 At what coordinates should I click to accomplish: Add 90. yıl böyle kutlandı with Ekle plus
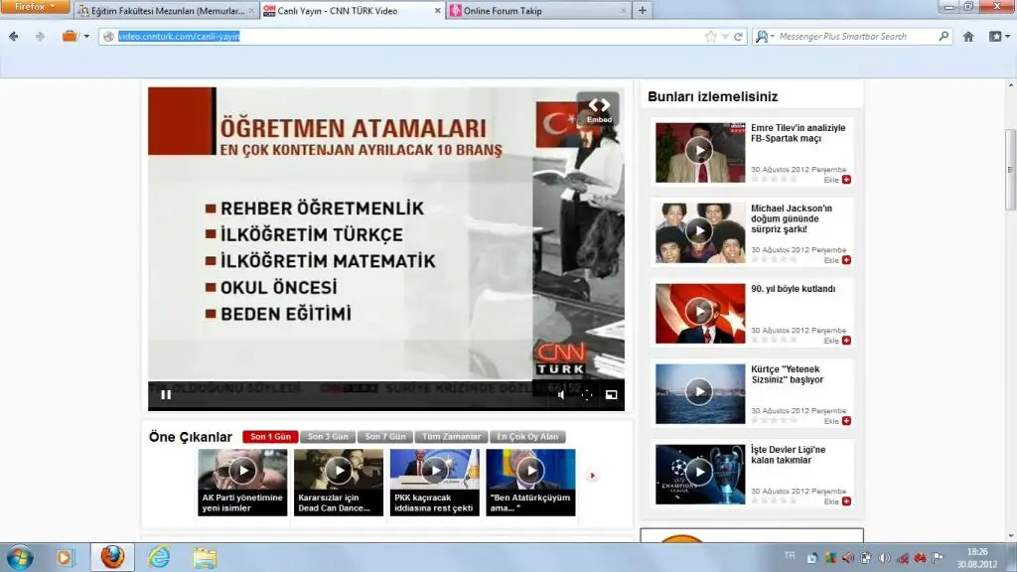click(846, 341)
